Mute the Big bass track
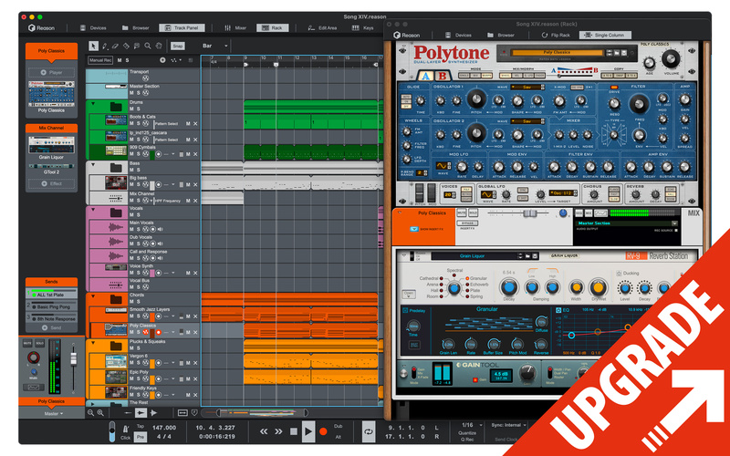This screenshot has width=730, height=456. coord(131,185)
